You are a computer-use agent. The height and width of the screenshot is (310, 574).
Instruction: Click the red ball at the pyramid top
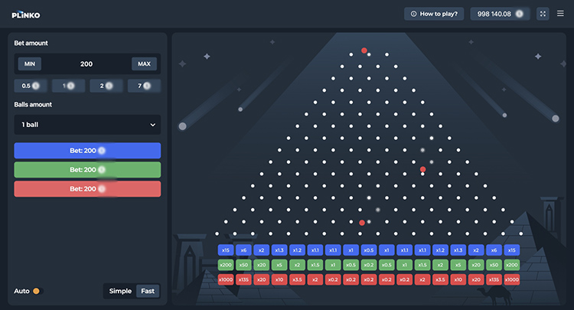(x=364, y=51)
